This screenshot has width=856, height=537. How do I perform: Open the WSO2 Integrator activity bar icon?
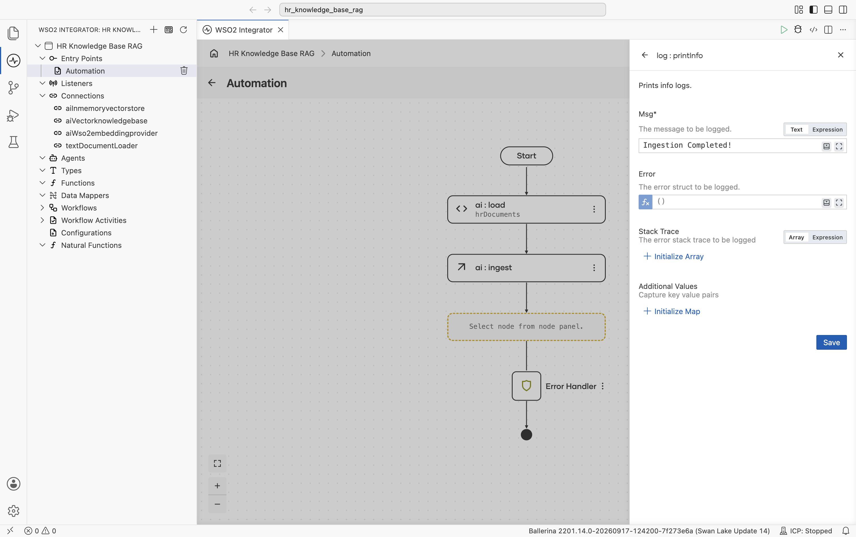pyautogui.click(x=13, y=60)
